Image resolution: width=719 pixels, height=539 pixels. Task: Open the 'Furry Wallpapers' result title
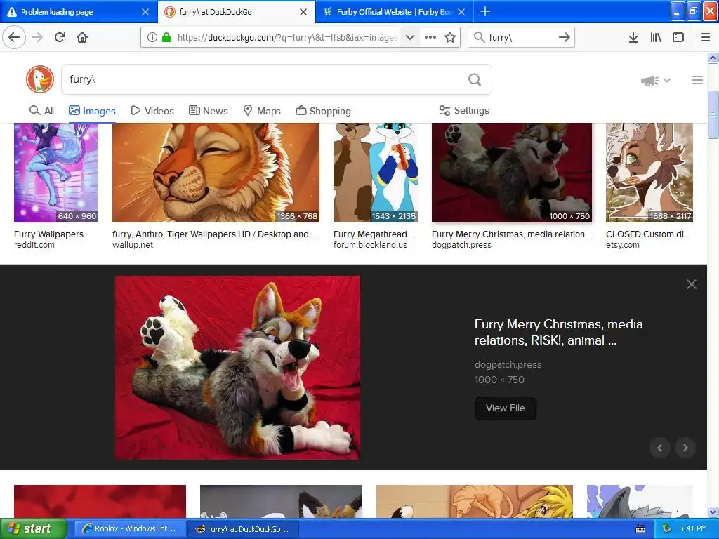(48, 234)
